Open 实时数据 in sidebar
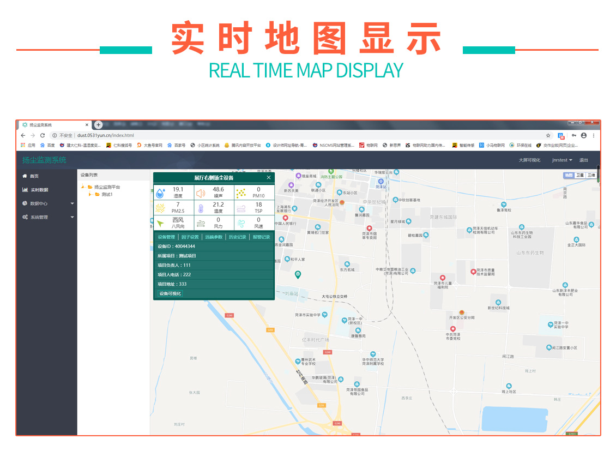 pyautogui.click(x=39, y=190)
